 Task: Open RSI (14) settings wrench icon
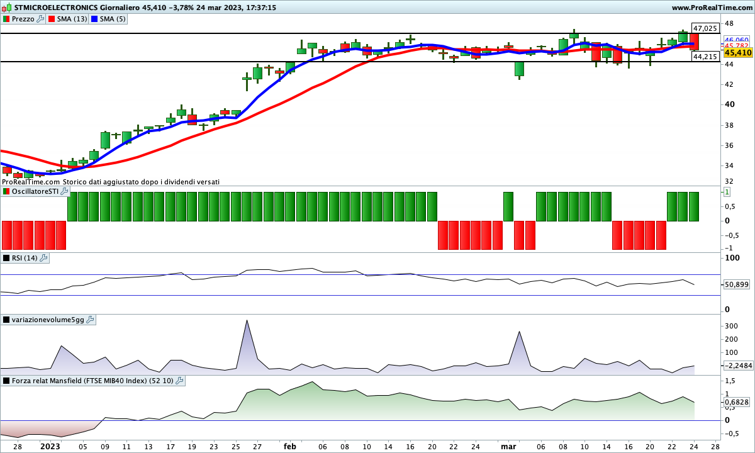43,258
